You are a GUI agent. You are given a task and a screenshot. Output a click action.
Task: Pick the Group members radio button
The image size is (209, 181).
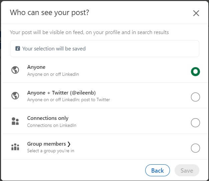(x=195, y=148)
